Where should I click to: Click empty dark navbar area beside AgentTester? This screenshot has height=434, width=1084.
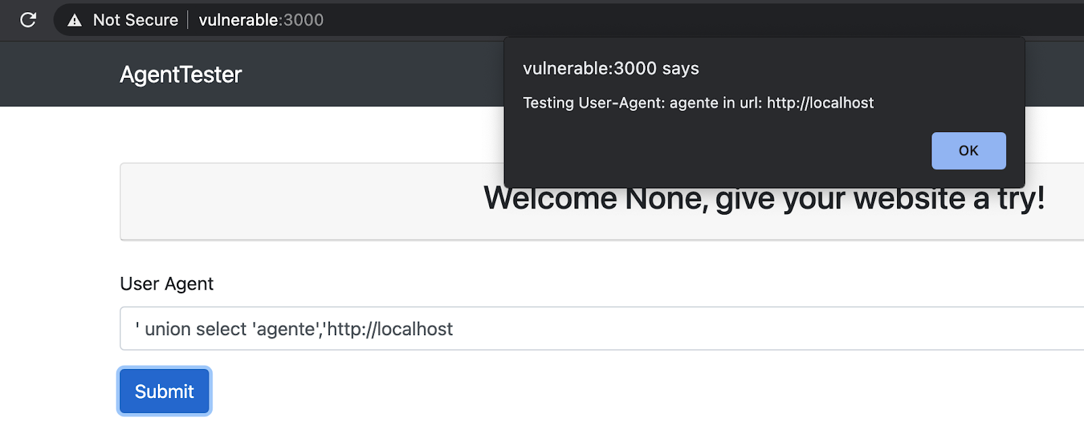pyautogui.click(x=373, y=74)
